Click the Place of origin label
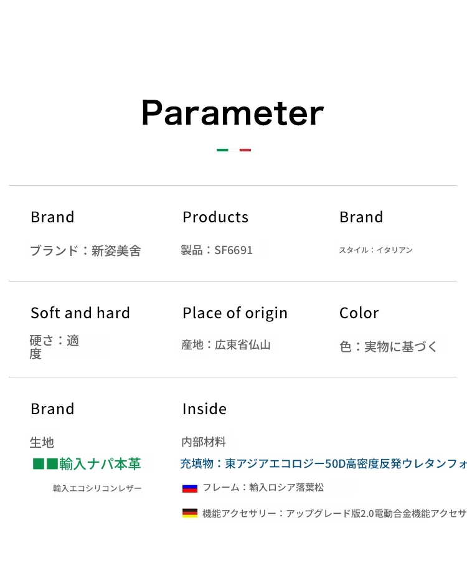 point(235,313)
